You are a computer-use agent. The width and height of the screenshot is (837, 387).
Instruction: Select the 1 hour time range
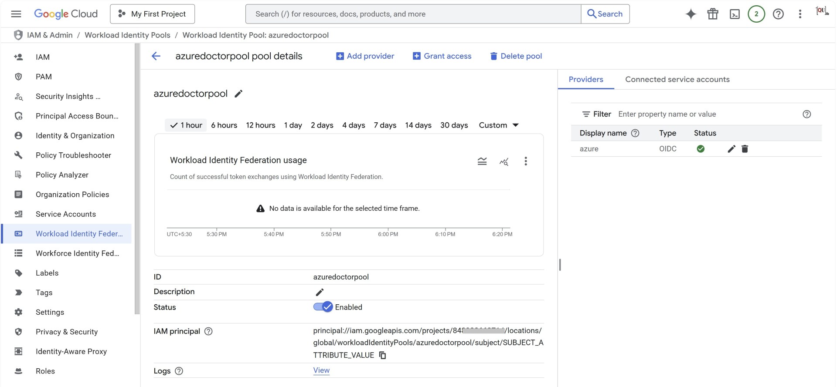pyautogui.click(x=186, y=125)
